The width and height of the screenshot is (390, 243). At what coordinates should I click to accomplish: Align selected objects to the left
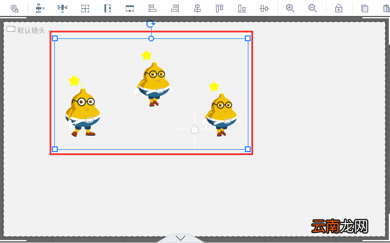pos(152,8)
